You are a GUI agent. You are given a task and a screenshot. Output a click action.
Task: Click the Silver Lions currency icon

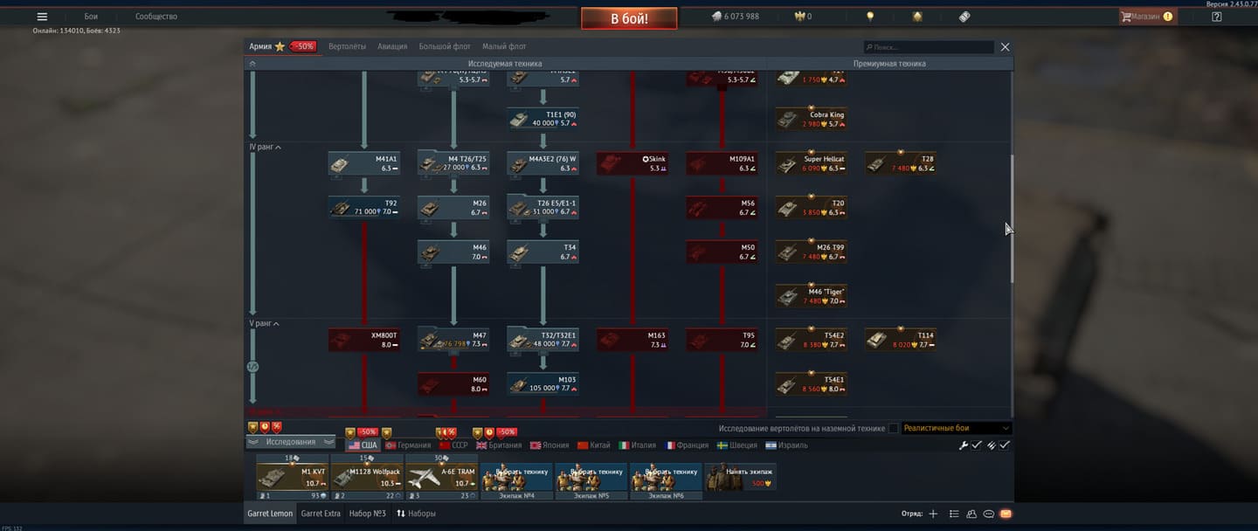coord(716,17)
